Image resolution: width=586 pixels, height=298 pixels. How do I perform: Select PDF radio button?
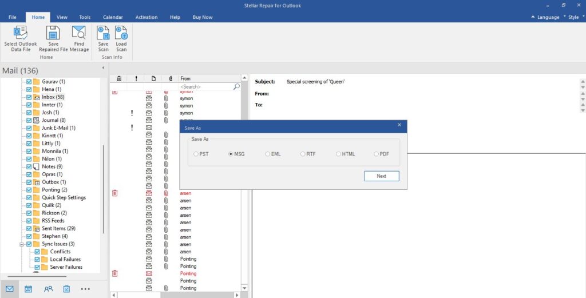pyautogui.click(x=376, y=154)
